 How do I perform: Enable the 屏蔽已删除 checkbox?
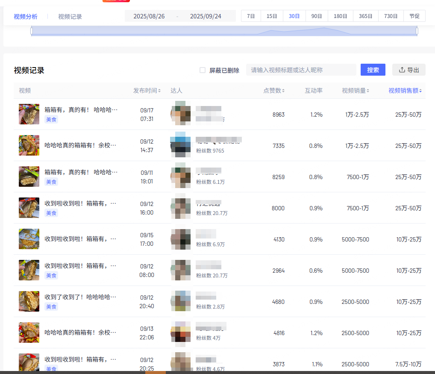point(203,70)
